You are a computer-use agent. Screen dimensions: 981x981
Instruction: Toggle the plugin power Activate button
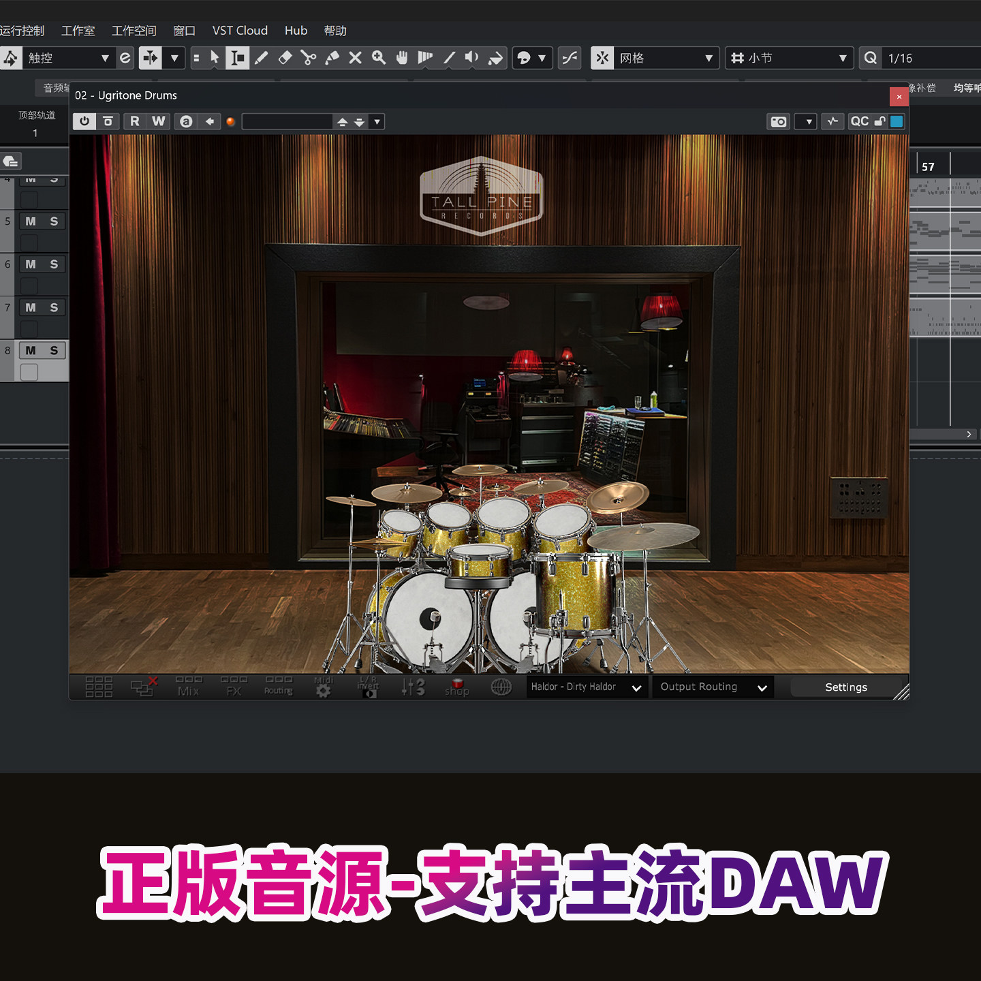[x=84, y=121]
